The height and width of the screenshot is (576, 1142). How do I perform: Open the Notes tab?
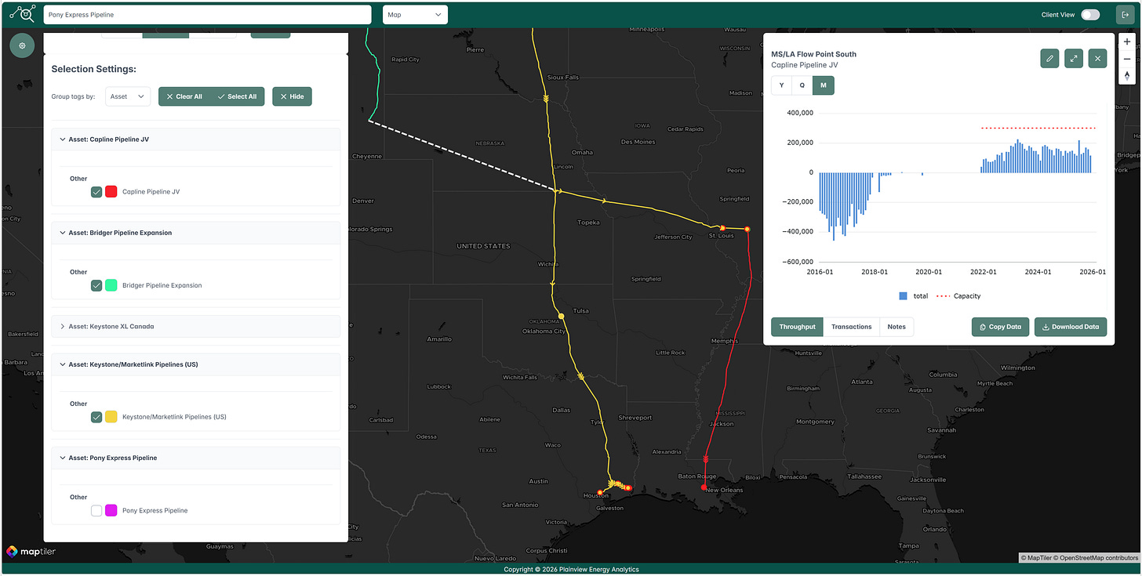pos(897,327)
